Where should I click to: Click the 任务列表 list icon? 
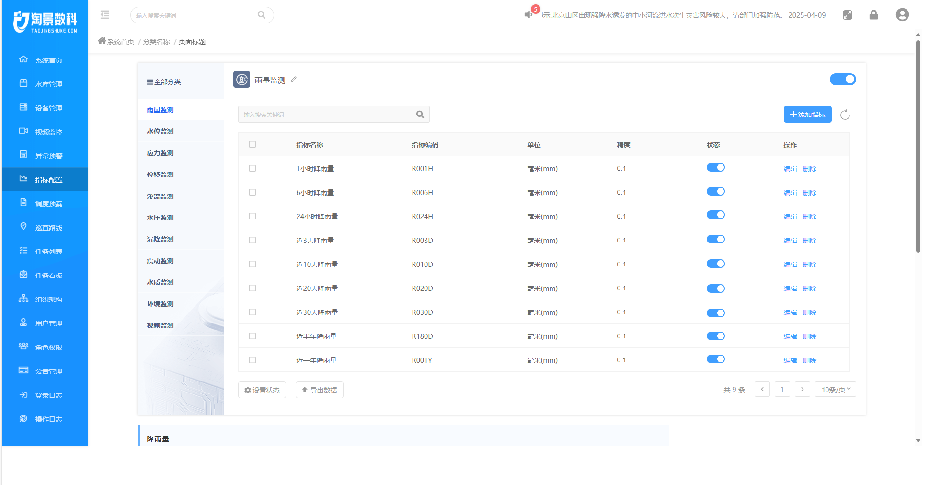23,250
